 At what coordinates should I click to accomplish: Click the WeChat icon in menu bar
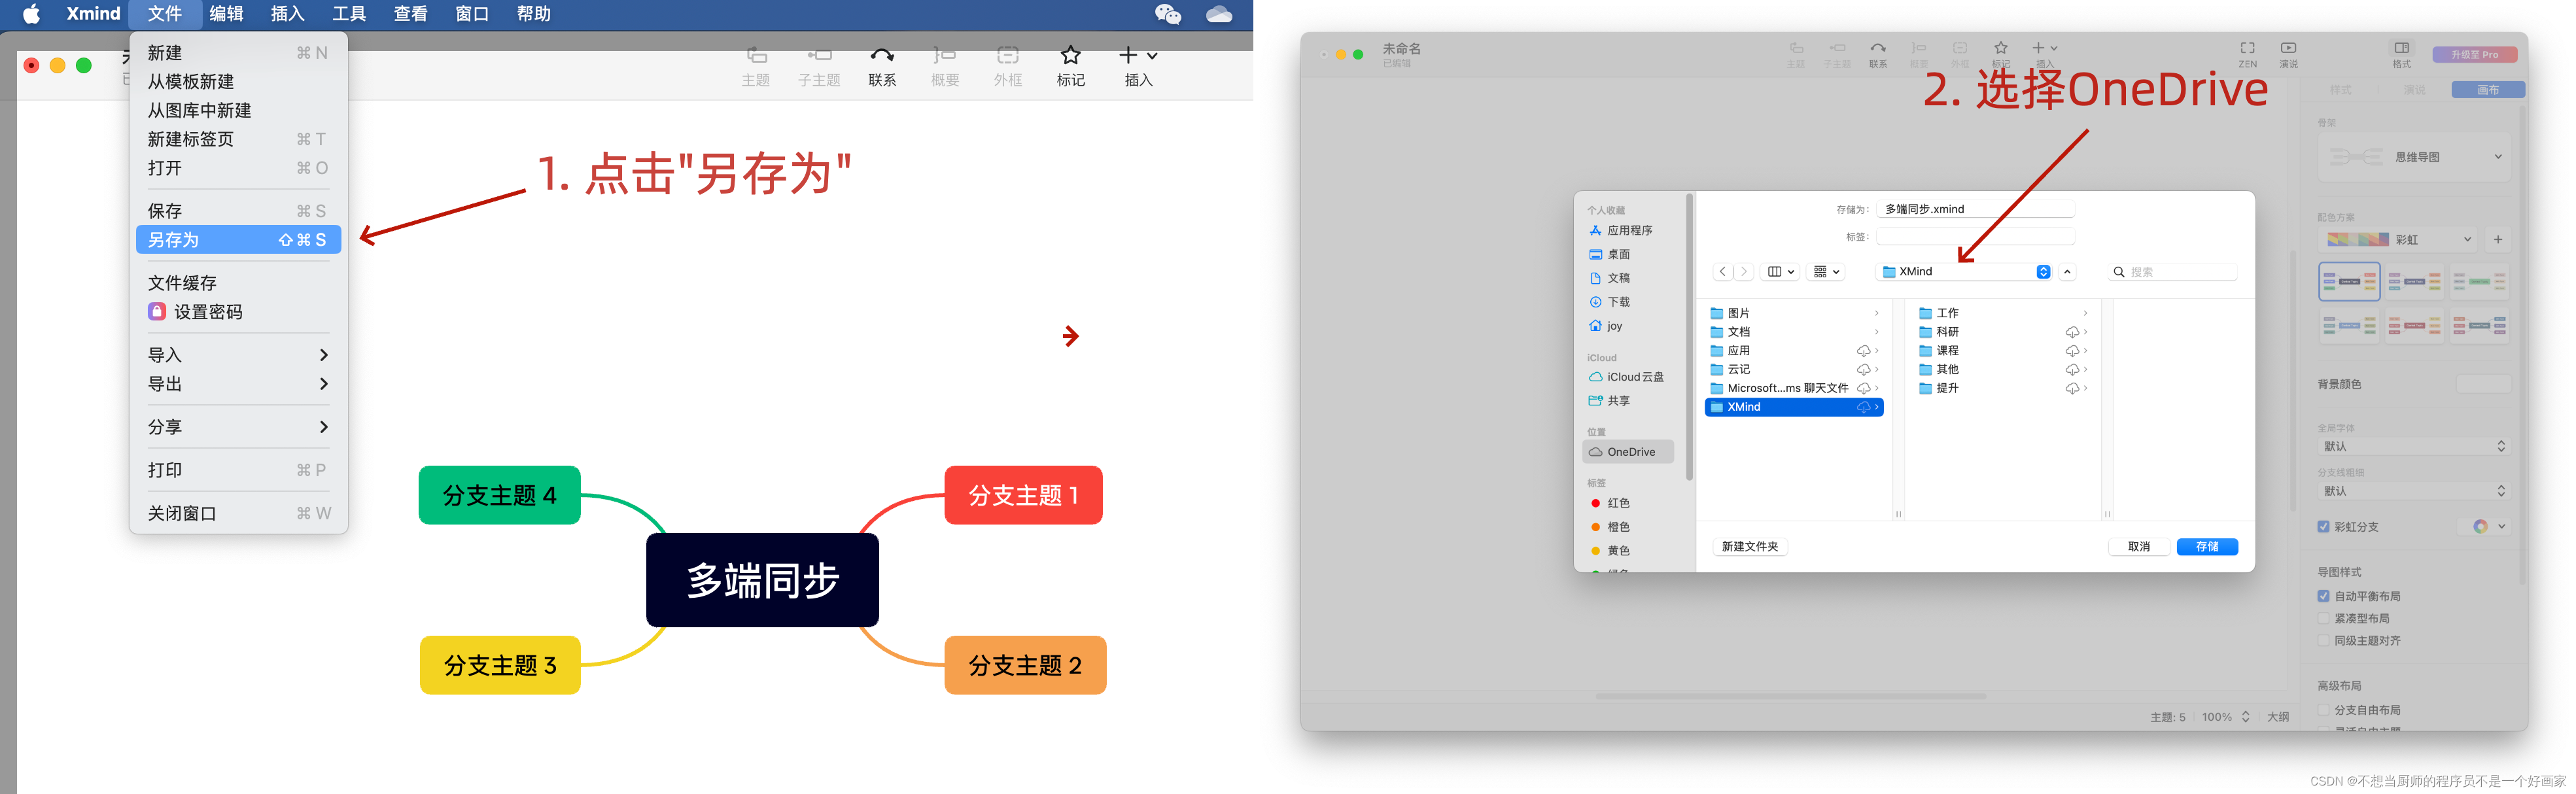coord(1167,14)
